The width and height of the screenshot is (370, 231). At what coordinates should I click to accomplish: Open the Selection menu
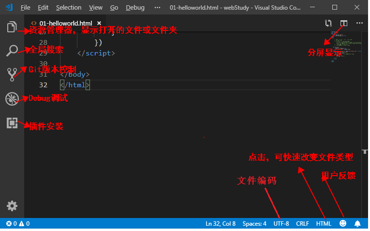(x=69, y=8)
